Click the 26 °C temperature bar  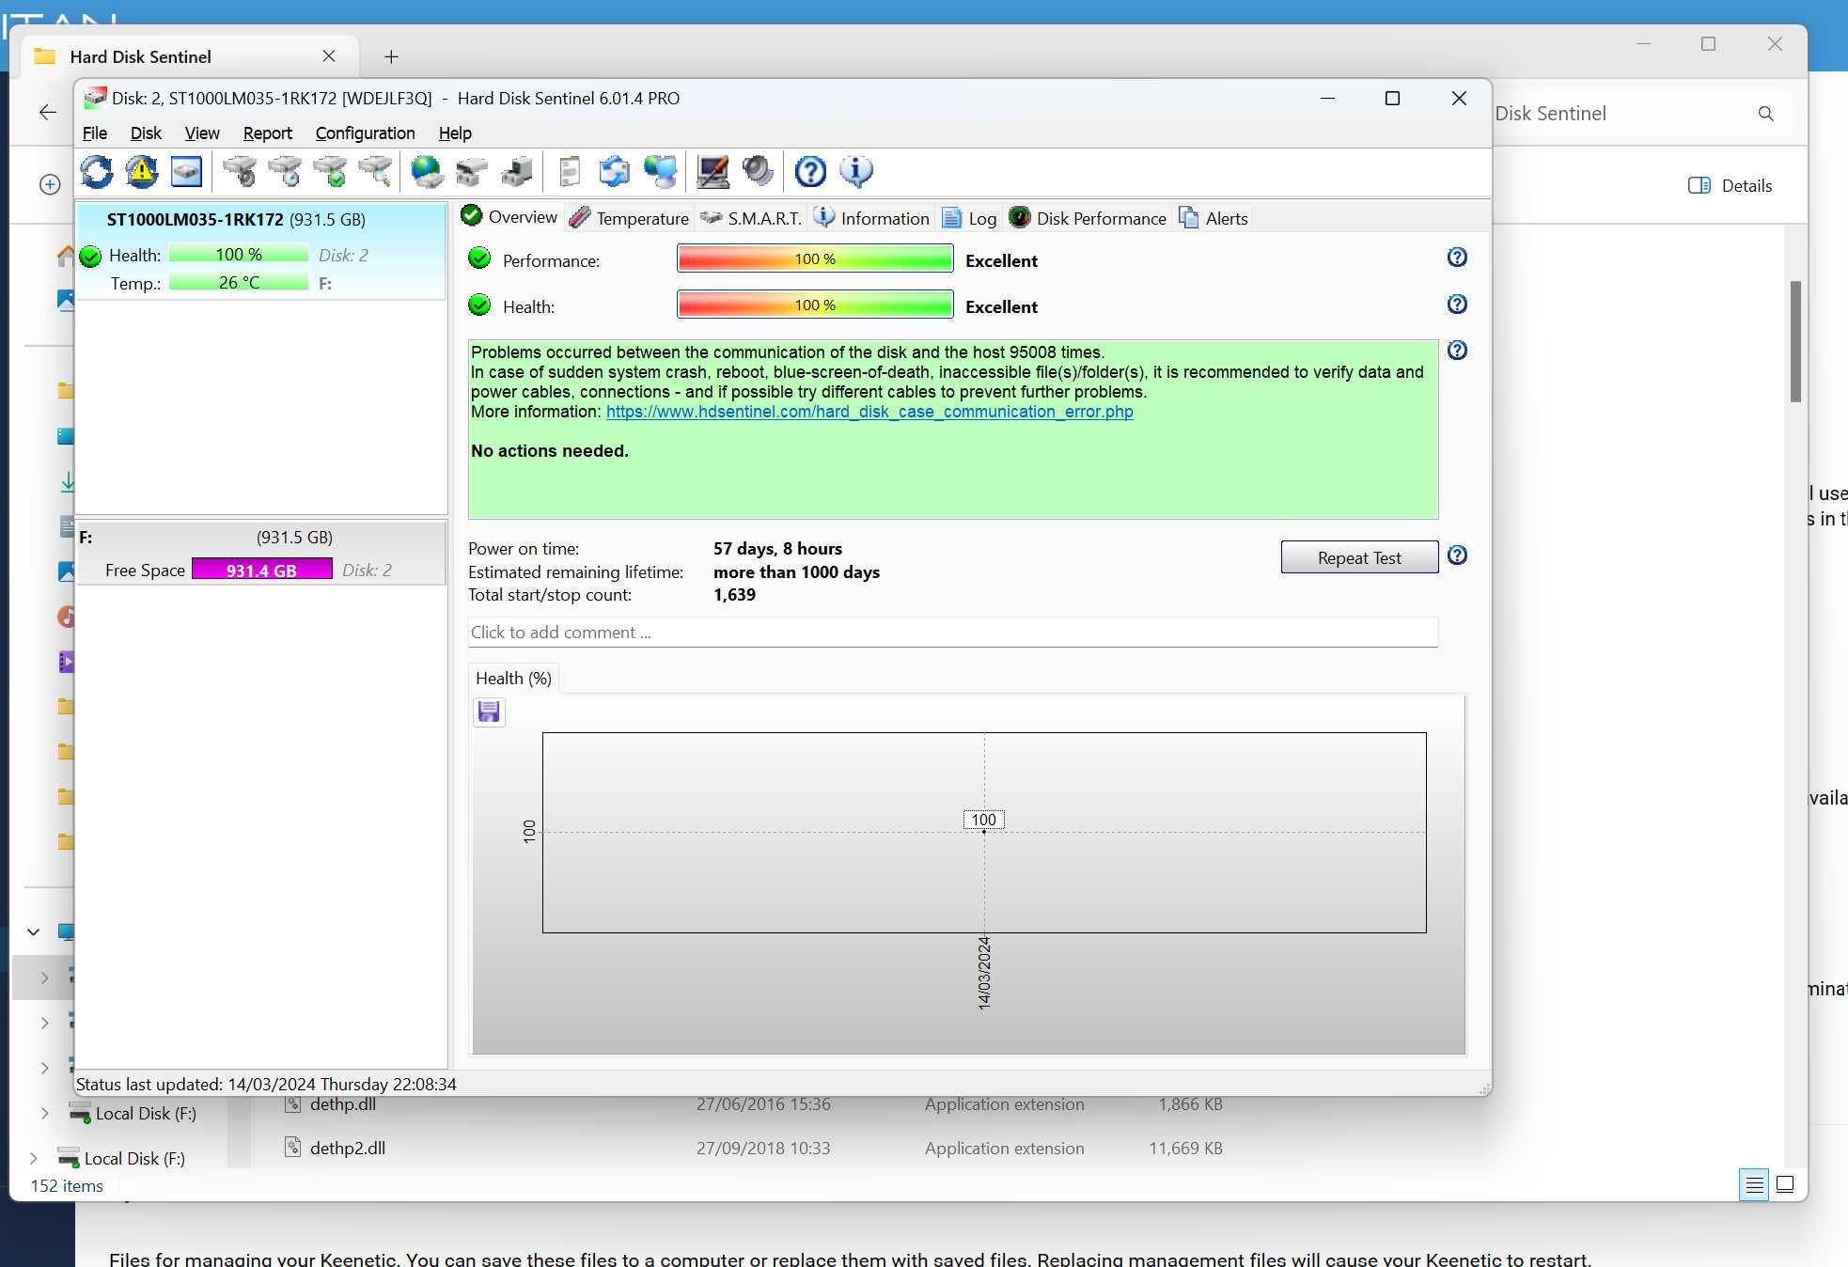tap(239, 283)
